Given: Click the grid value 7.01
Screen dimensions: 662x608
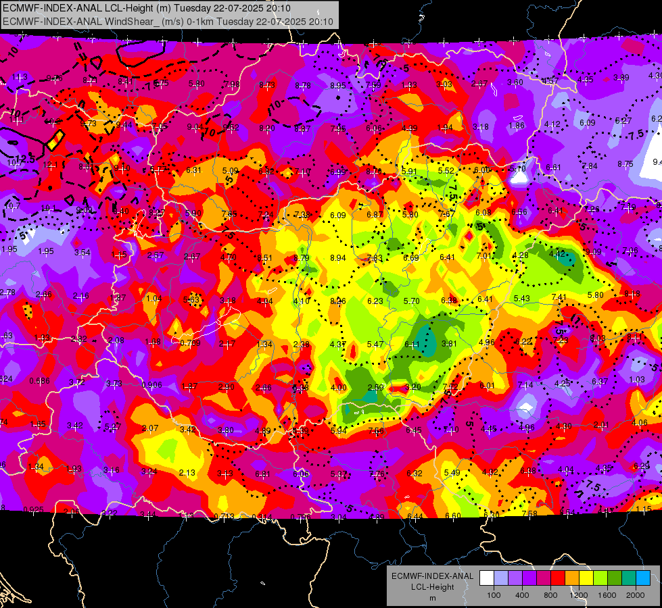Looking at the screenshot, I should point(484,255).
